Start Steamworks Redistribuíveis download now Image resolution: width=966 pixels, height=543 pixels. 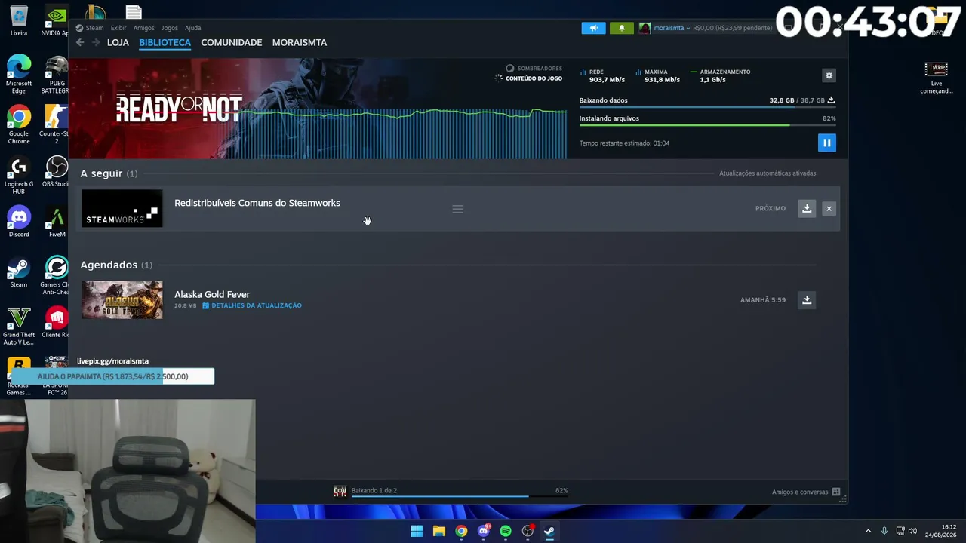pos(807,208)
